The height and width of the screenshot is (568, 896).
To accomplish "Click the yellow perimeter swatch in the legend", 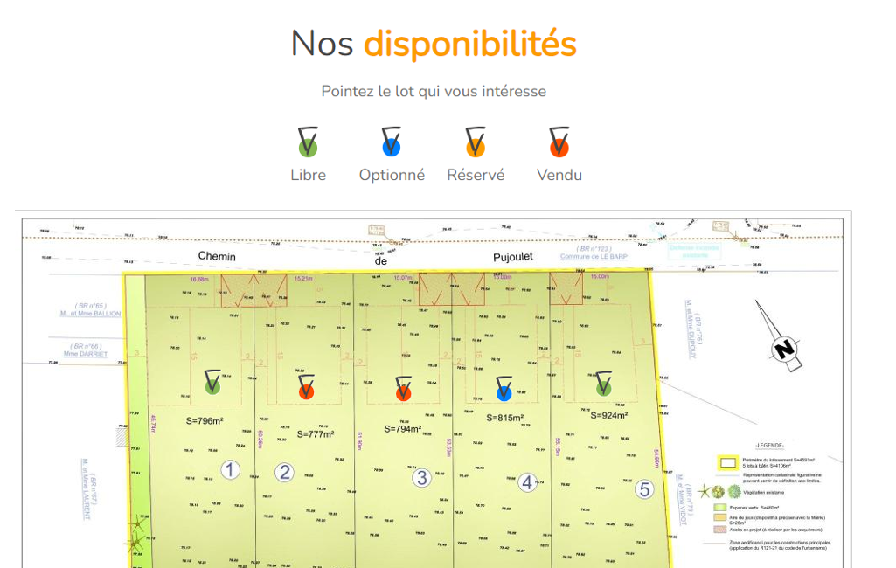I will [x=725, y=463].
